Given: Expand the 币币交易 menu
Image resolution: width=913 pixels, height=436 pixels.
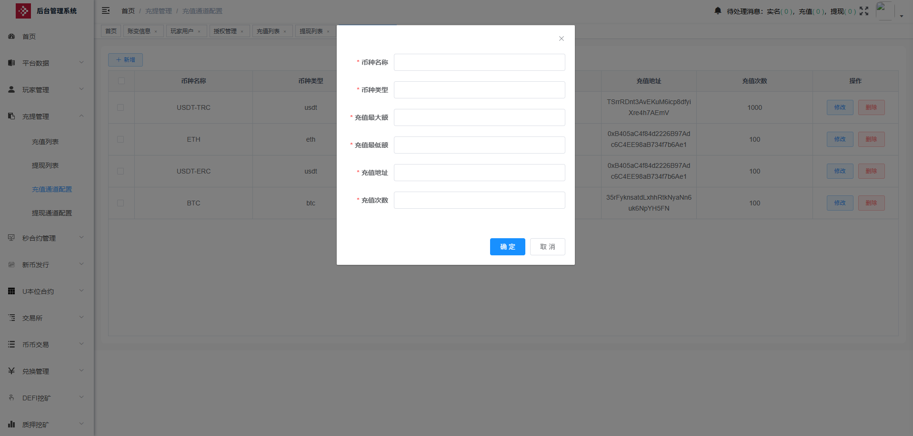Looking at the screenshot, I should pyautogui.click(x=81, y=344).
